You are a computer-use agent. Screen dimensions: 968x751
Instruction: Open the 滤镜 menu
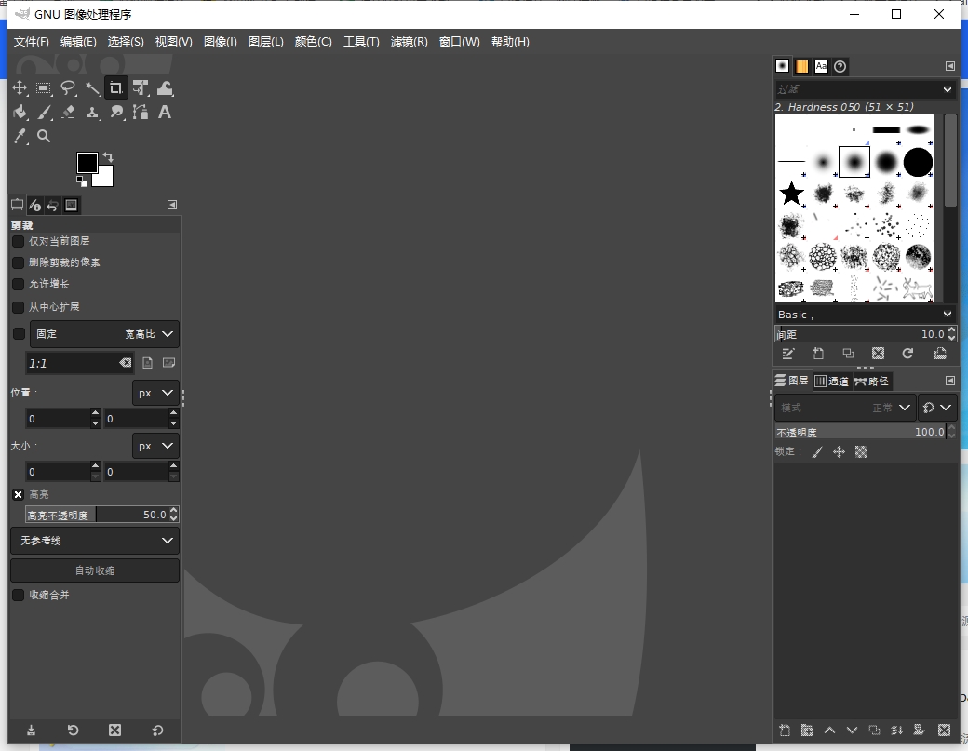[409, 41]
